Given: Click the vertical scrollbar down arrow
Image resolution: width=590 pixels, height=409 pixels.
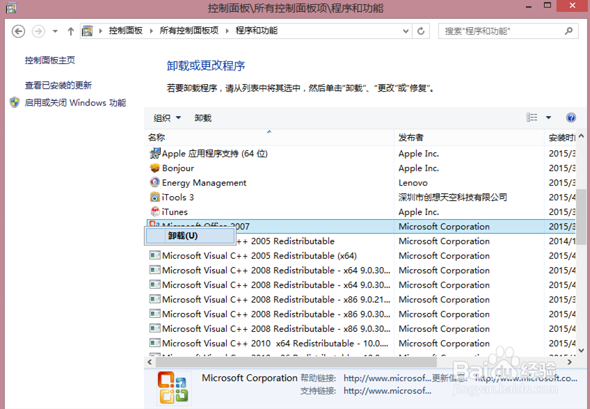Looking at the screenshot, I should [x=582, y=351].
